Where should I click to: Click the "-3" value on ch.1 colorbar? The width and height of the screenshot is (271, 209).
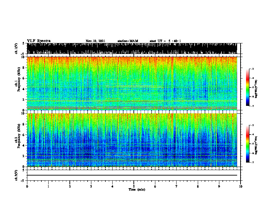(x=252, y=69)
